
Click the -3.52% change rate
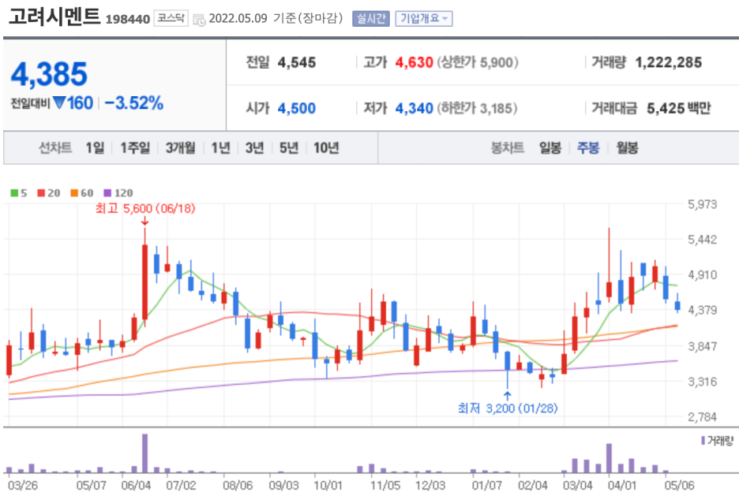pyautogui.click(x=134, y=103)
